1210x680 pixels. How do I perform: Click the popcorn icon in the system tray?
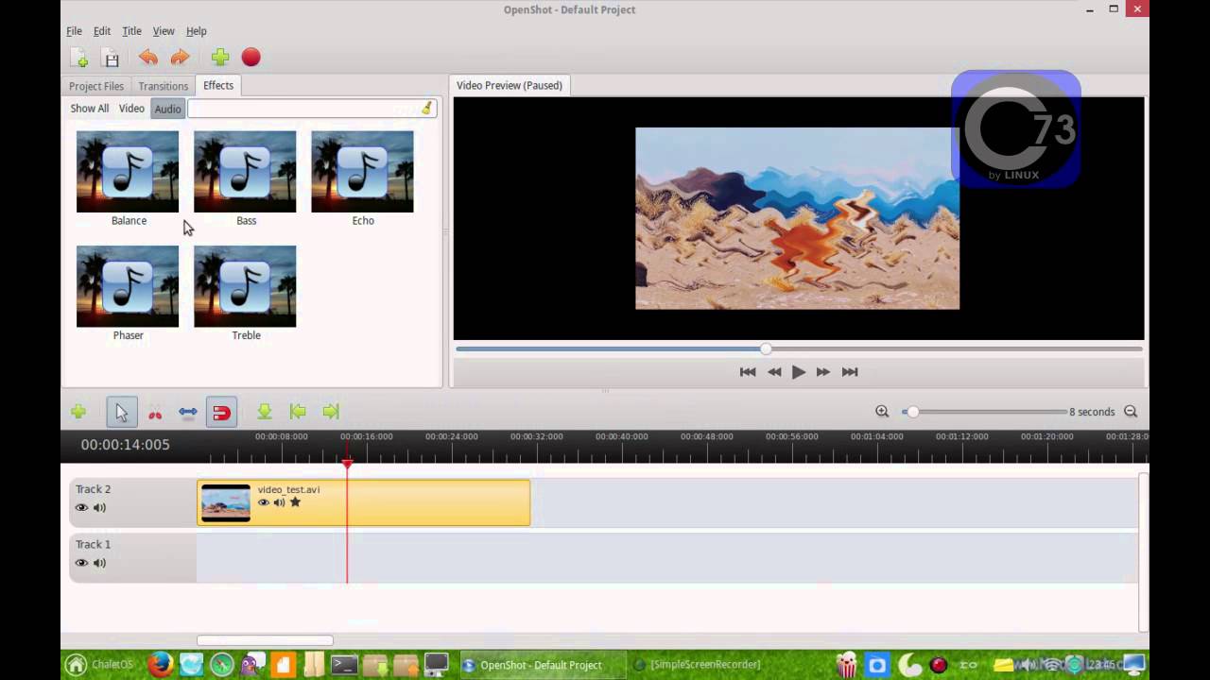847,665
